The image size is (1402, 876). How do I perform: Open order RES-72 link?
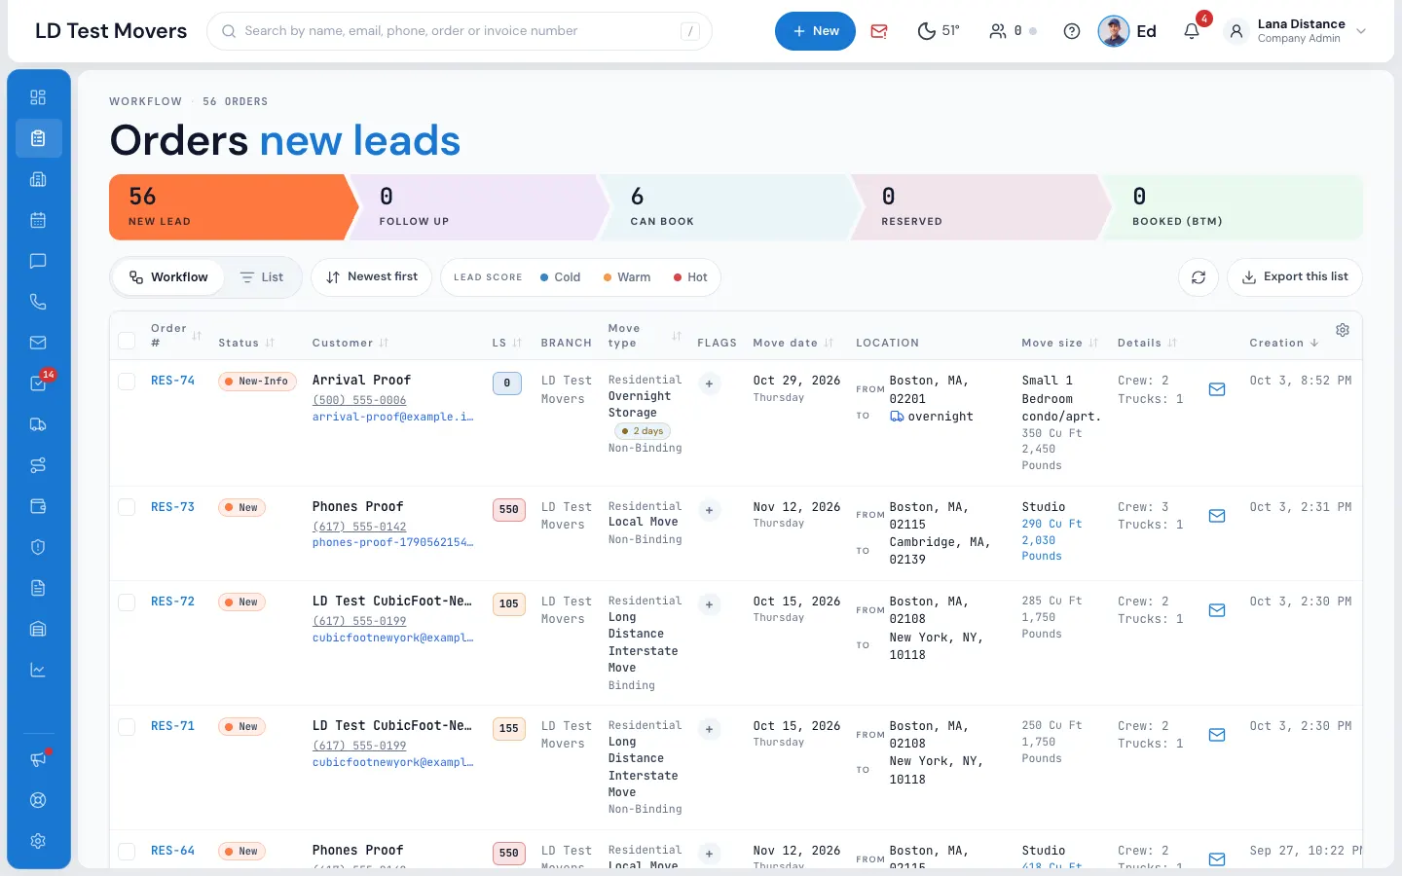[x=172, y=602]
